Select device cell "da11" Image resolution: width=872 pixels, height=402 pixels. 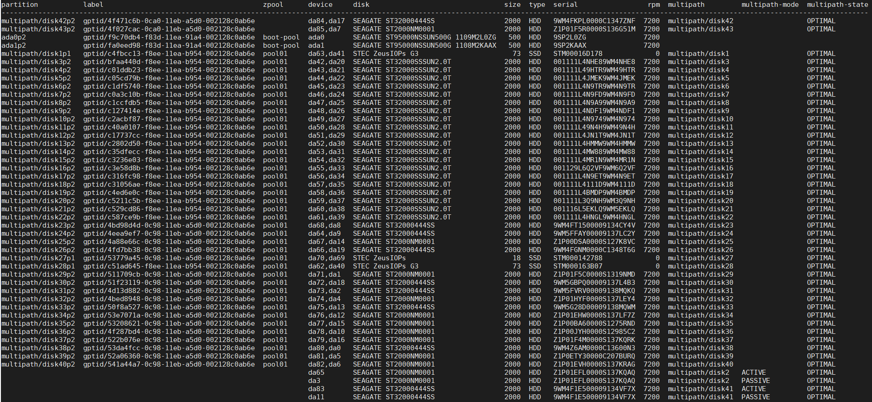point(316,397)
